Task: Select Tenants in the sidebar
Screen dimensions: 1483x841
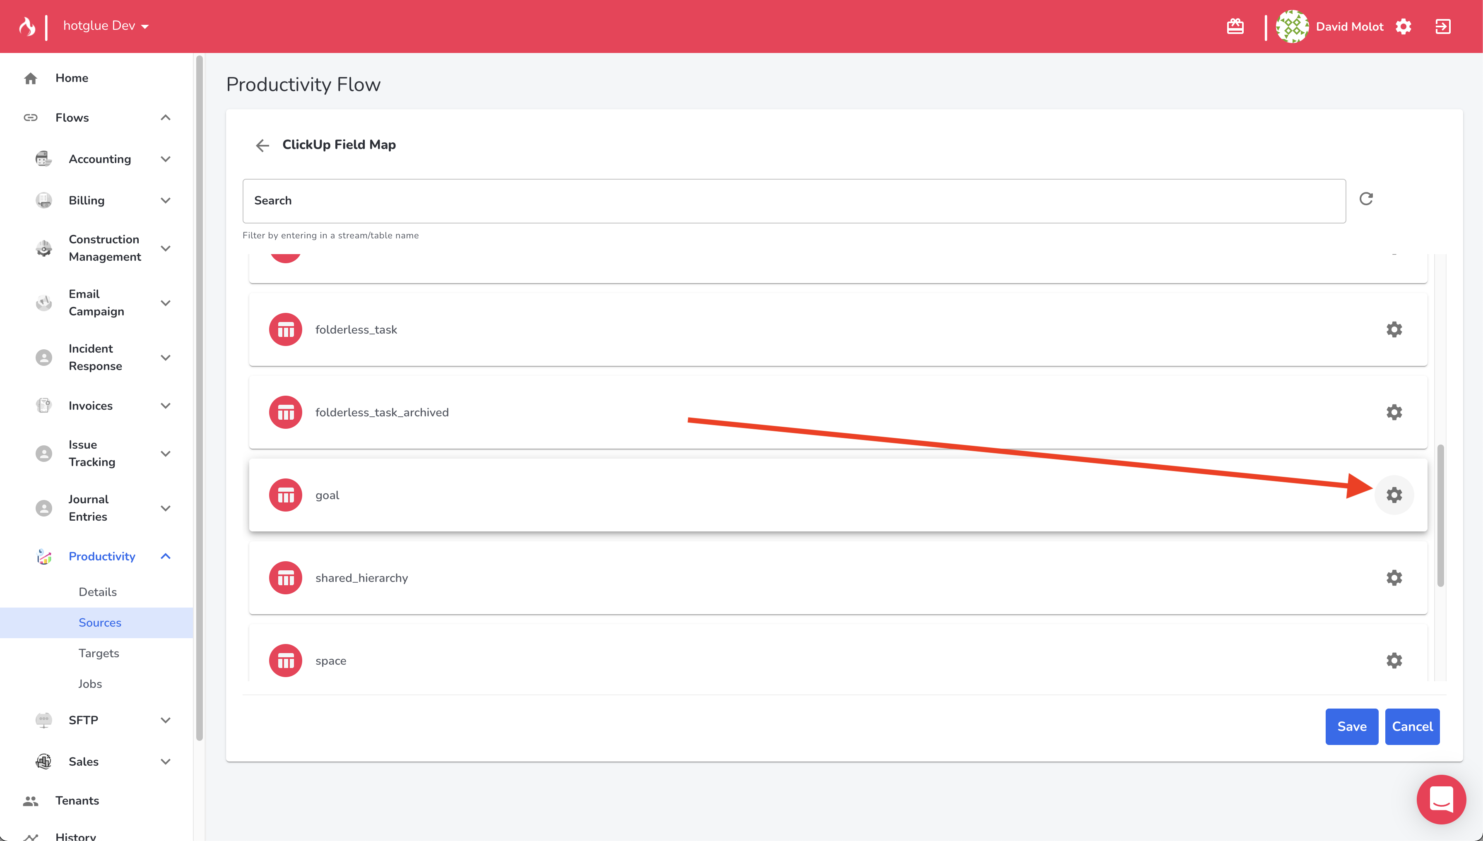Action: 77,800
